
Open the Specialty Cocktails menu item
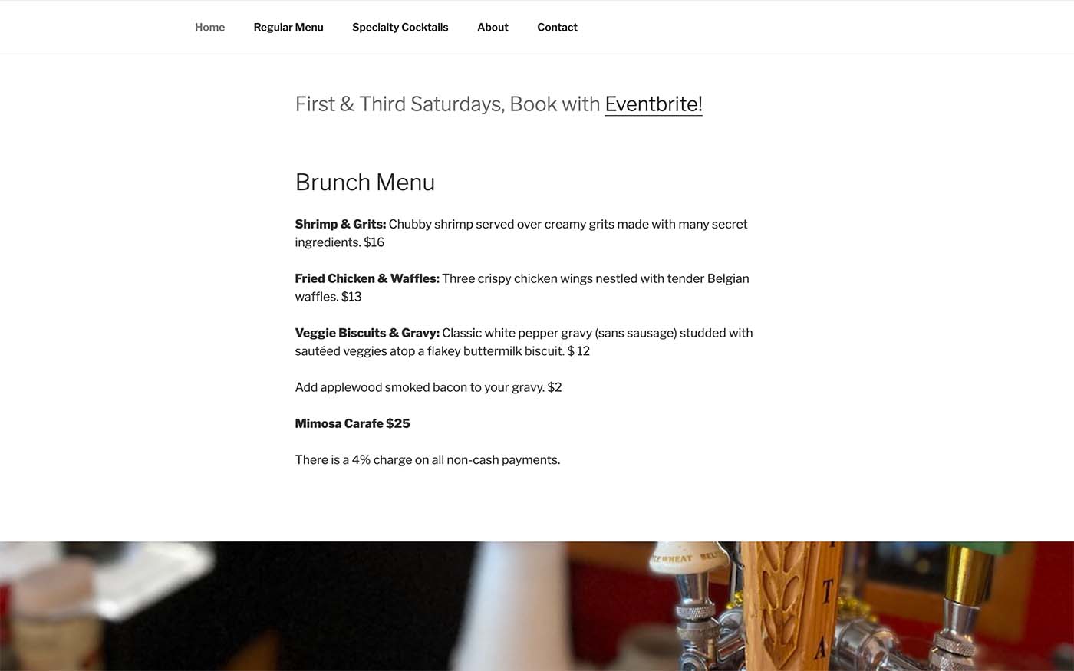click(x=400, y=28)
